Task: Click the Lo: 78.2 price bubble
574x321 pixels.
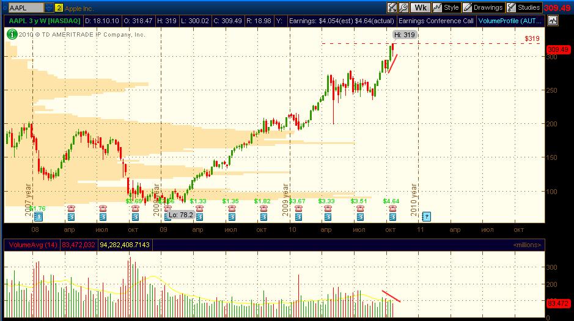Action: pyautogui.click(x=180, y=215)
